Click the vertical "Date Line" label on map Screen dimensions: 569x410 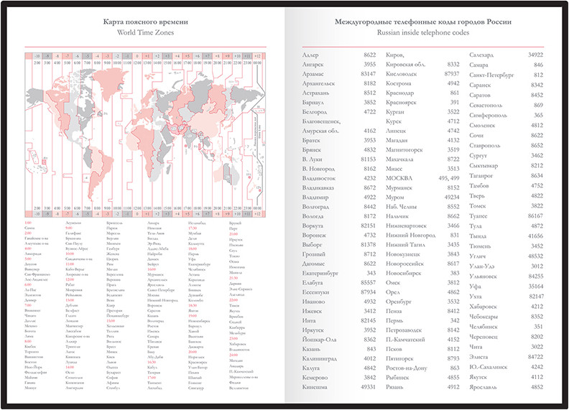tap(254, 136)
